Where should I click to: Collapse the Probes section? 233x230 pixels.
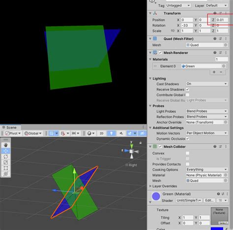150,106
